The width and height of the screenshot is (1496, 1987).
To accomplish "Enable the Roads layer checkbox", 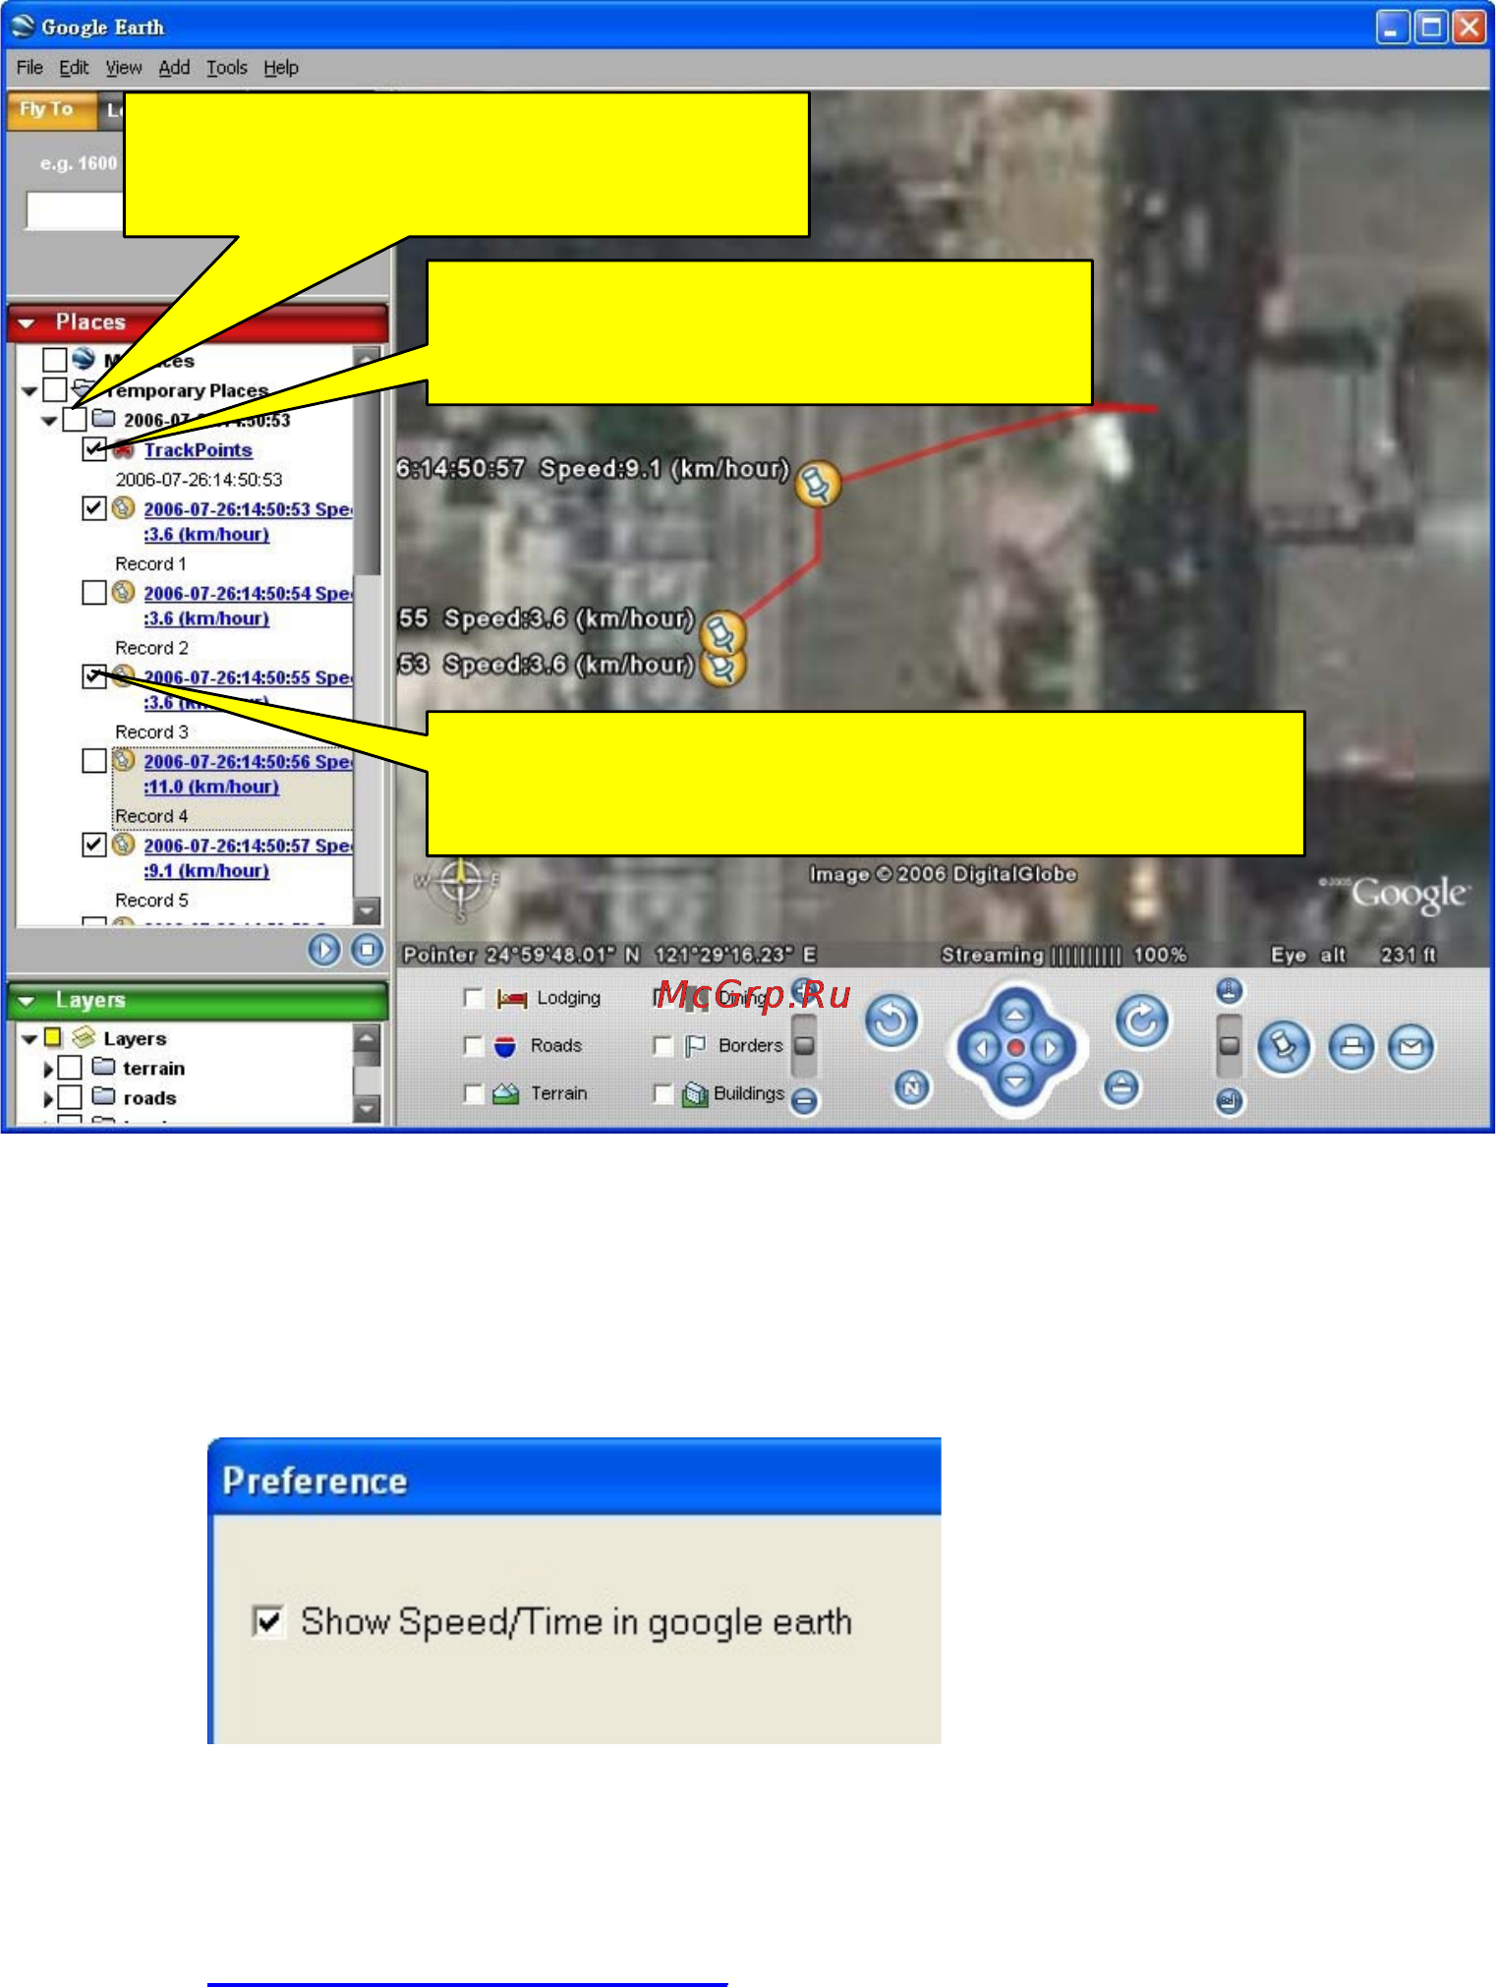I will (474, 1046).
